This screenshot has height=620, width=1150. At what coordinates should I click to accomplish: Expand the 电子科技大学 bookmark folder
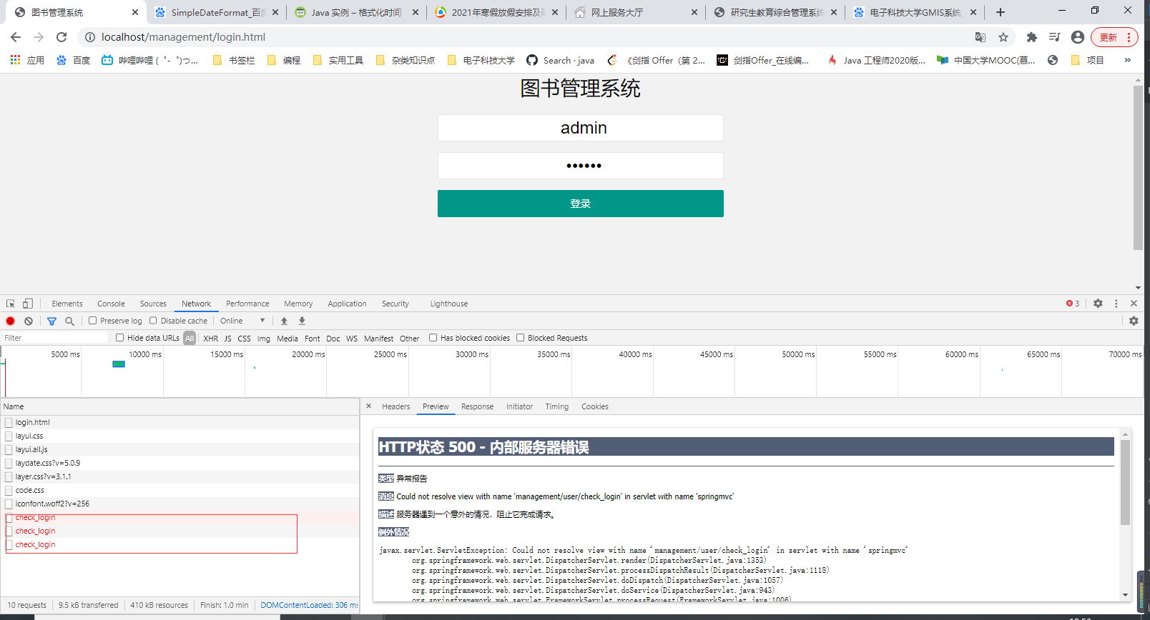[x=481, y=60]
